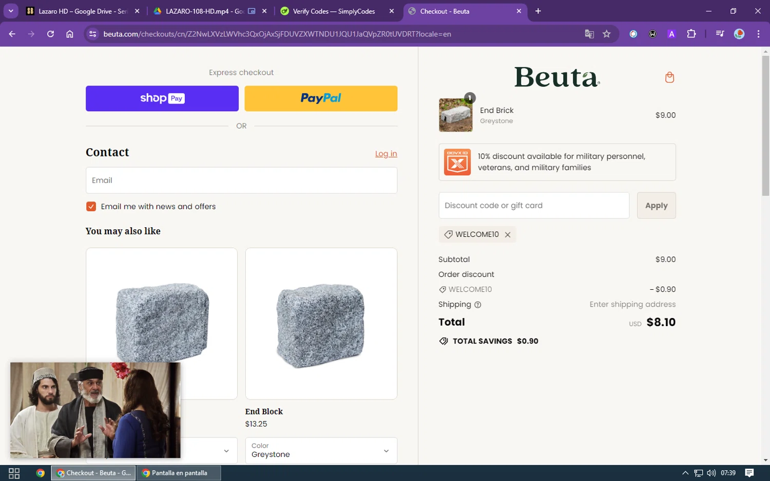Click the Apply discount button

click(656, 206)
